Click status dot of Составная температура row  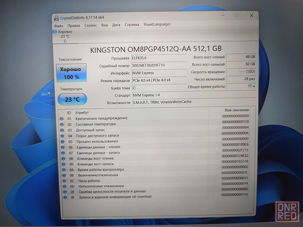click(62, 124)
